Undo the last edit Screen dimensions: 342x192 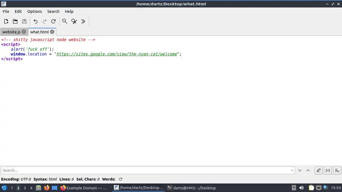pyautogui.click(x=36, y=21)
